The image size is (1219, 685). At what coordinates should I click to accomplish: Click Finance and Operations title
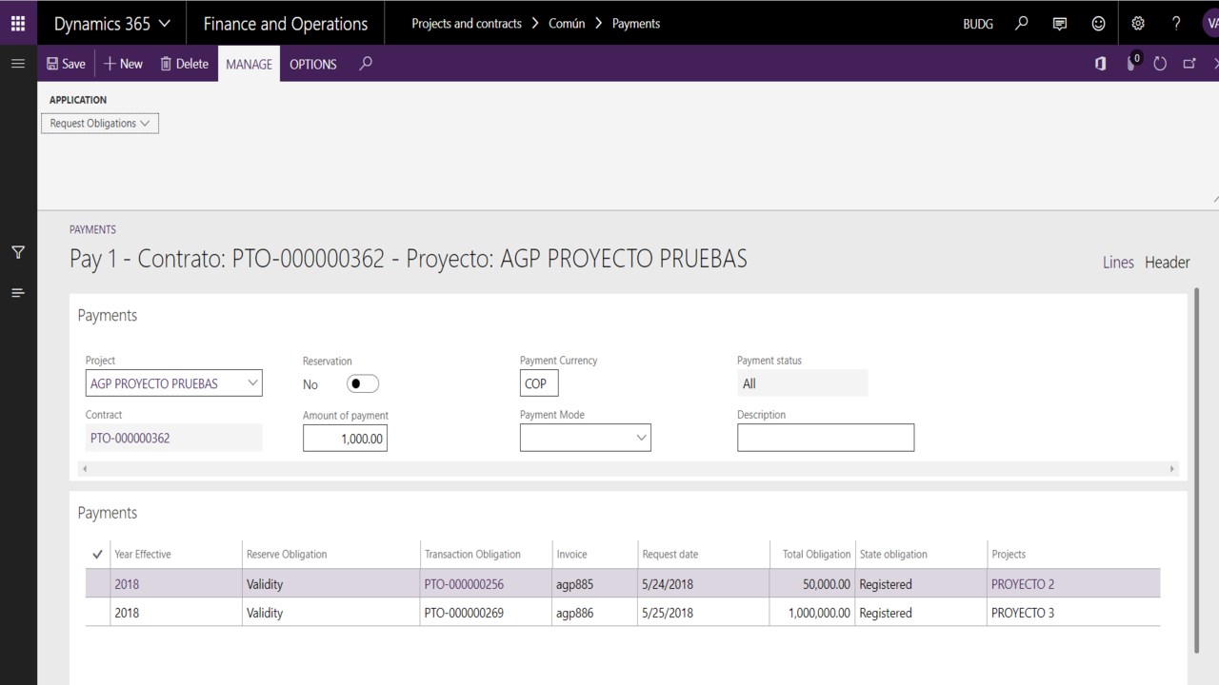pos(286,24)
